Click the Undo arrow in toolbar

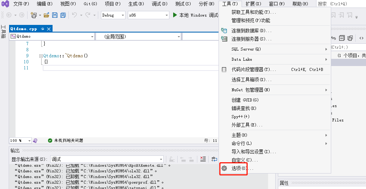74,15
